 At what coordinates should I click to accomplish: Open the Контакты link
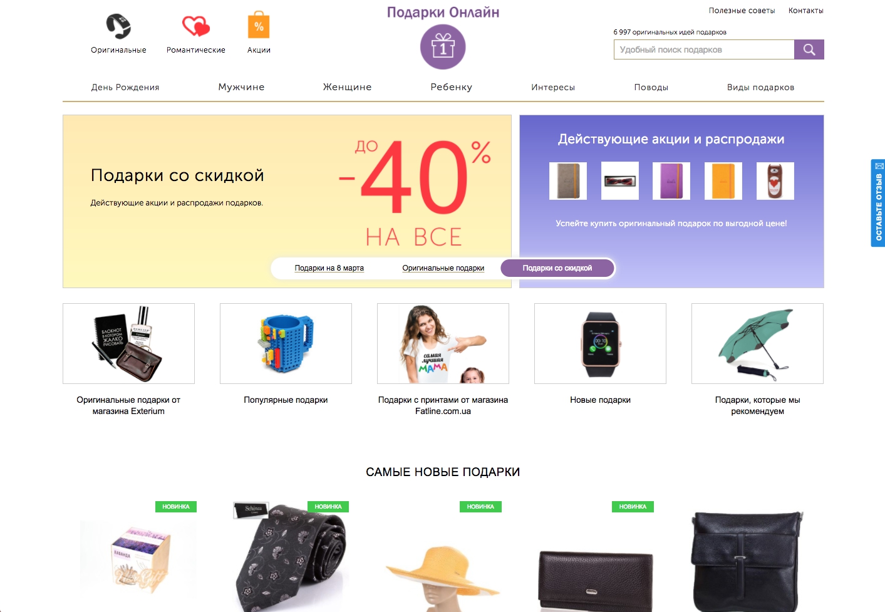point(806,11)
